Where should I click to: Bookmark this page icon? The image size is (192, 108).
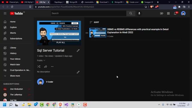point(30,7)
